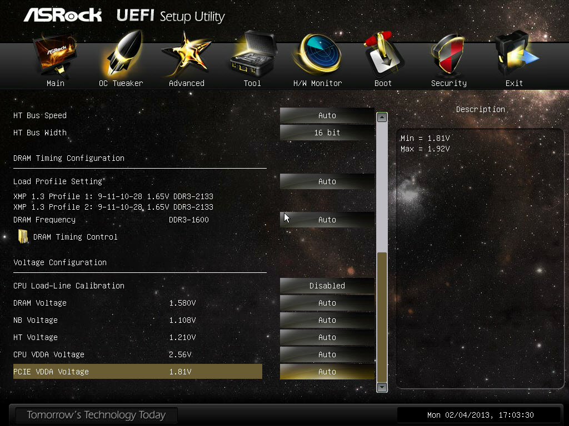Open CPU VDDA Voltage Auto dropdown

(327, 354)
